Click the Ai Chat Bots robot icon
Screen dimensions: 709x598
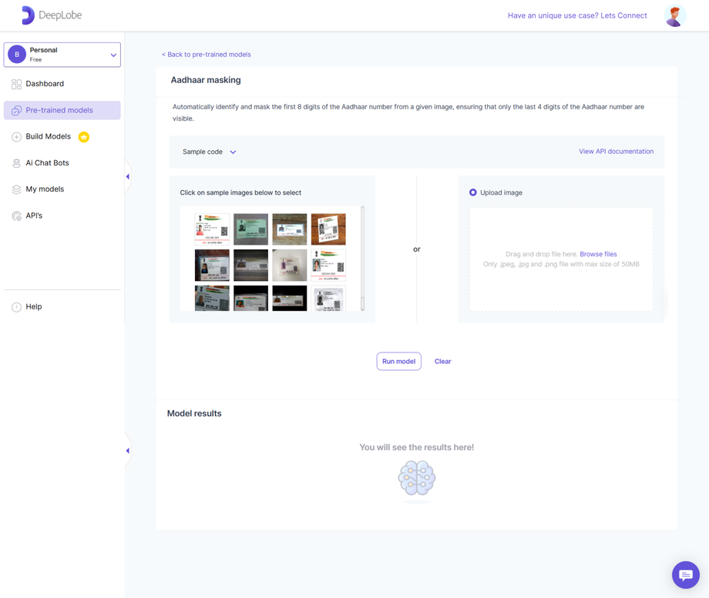click(16, 163)
